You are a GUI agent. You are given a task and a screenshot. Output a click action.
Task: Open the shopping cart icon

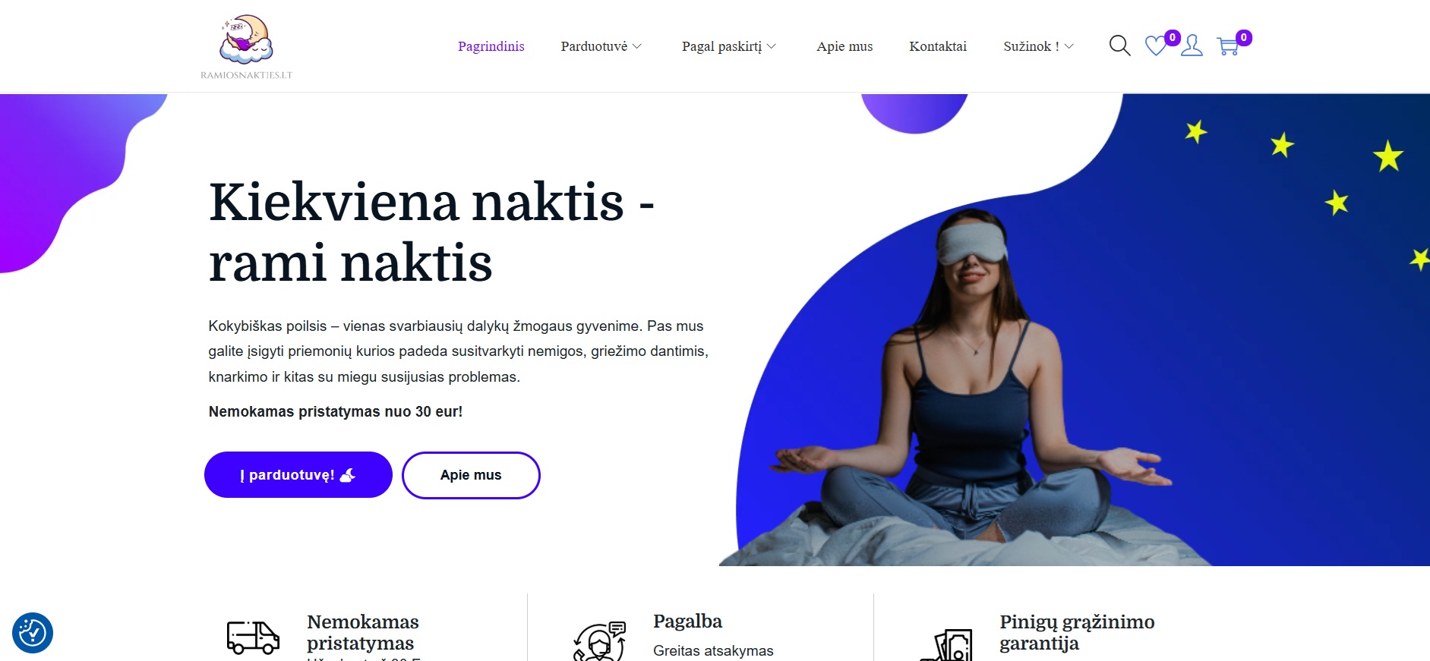click(1228, 46)
